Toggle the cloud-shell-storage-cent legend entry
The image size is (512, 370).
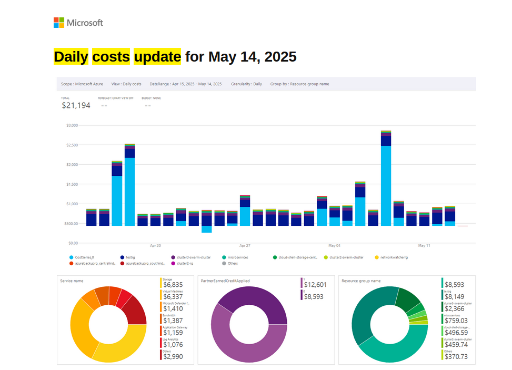click(295, 257)
